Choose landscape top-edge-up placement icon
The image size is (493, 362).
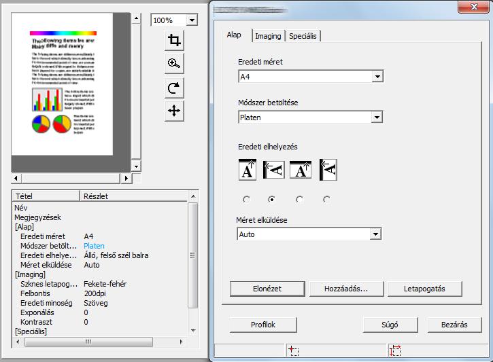coord(301,170)
